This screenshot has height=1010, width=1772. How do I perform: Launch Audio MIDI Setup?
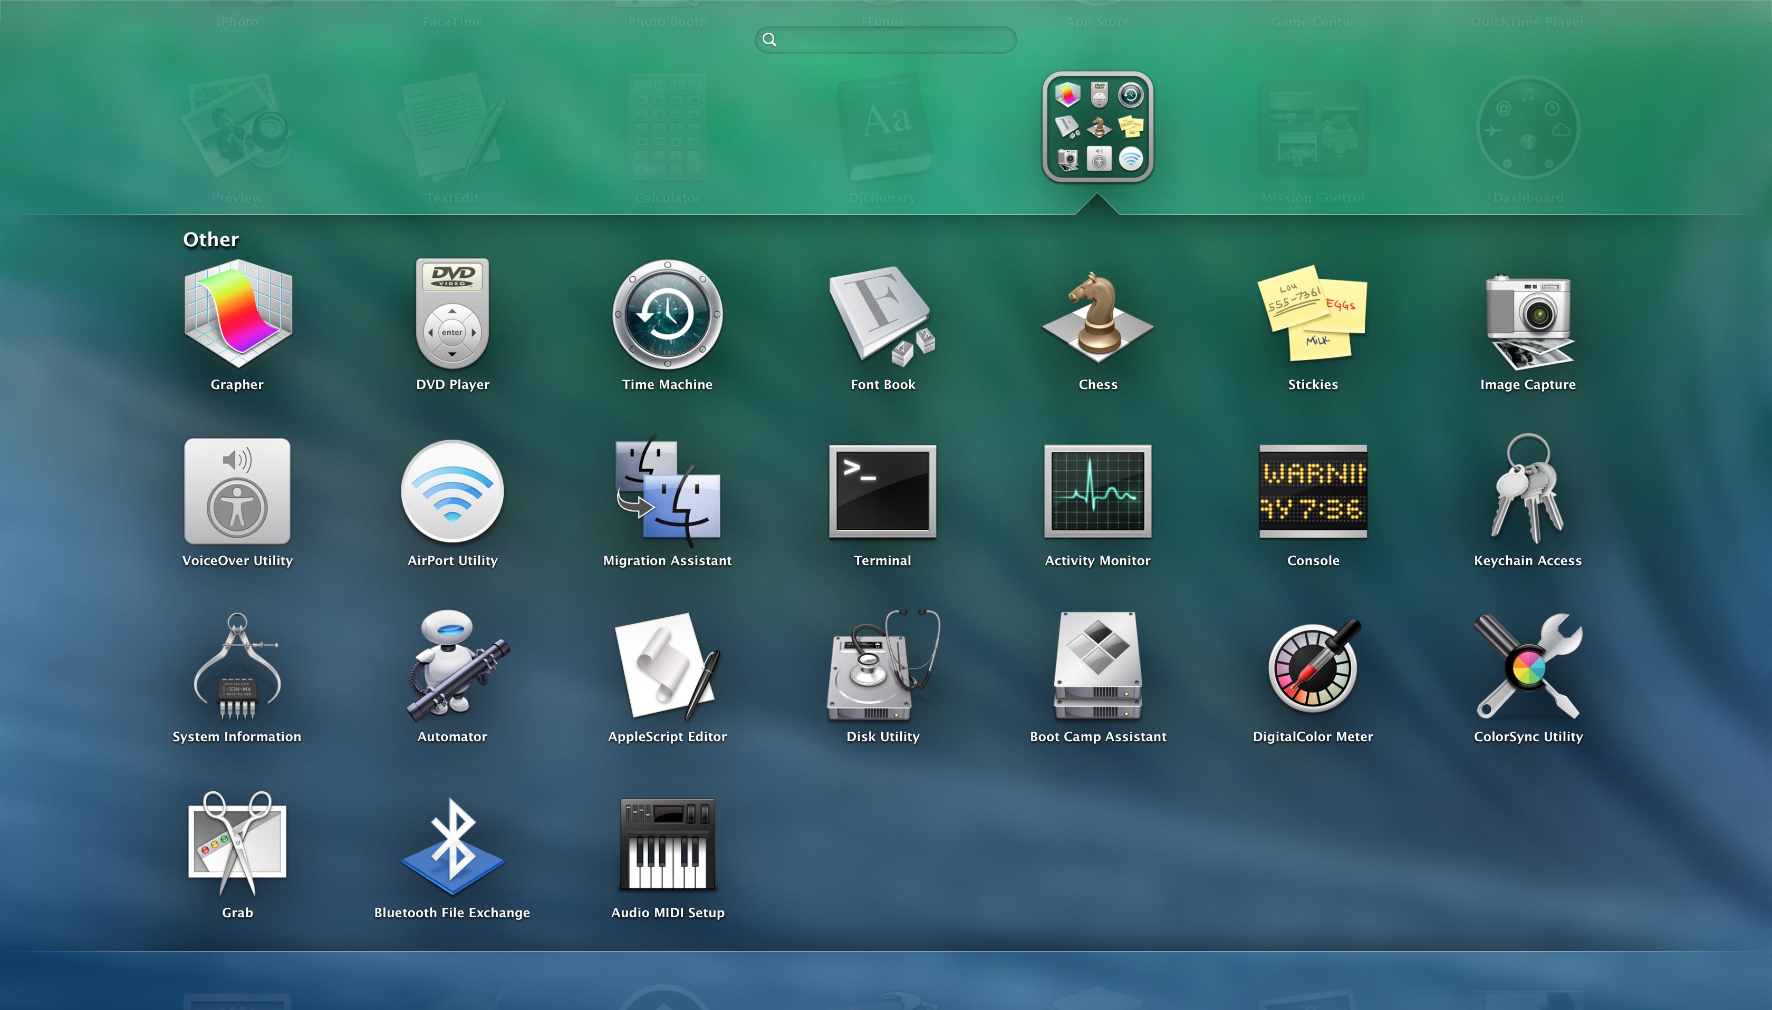668,843
